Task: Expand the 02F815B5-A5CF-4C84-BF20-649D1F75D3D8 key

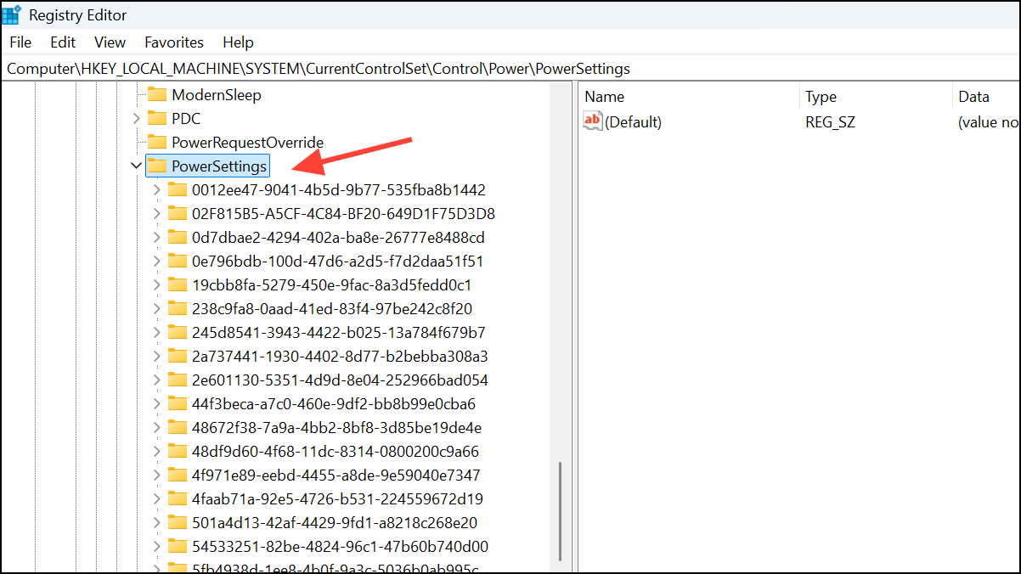Action: point(156,213)
